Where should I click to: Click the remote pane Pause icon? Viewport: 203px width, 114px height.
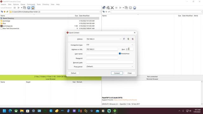click(116, 8)
